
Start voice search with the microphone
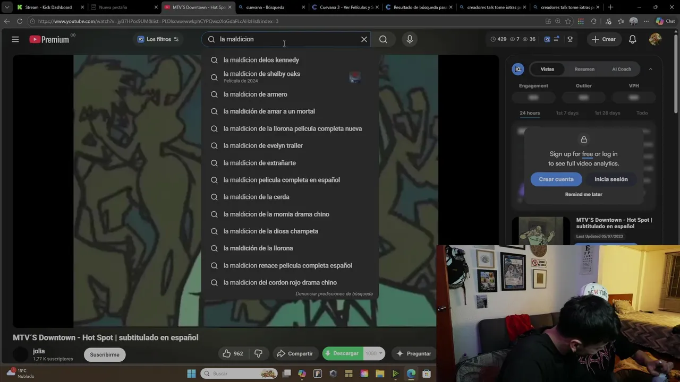pos(410,39)
